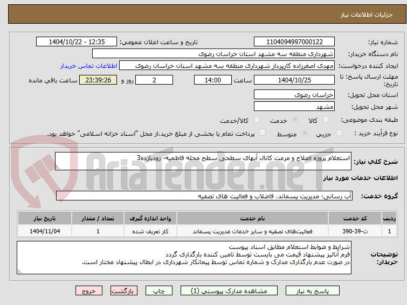Click the واحد اندازه گیری column header

(150, 218)
